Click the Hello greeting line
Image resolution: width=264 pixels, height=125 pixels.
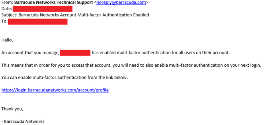[7, 40]
